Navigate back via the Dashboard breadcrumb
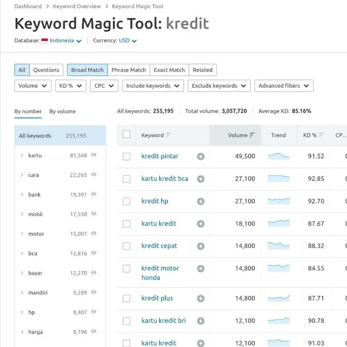Screen dimensions: 347x347 pos(28,6)
